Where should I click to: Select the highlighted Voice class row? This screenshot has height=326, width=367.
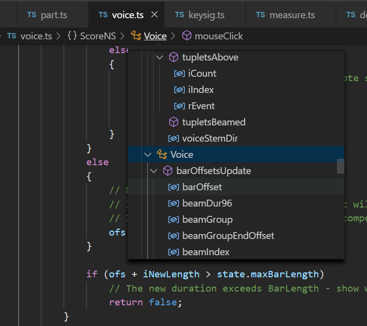point(236,154)
